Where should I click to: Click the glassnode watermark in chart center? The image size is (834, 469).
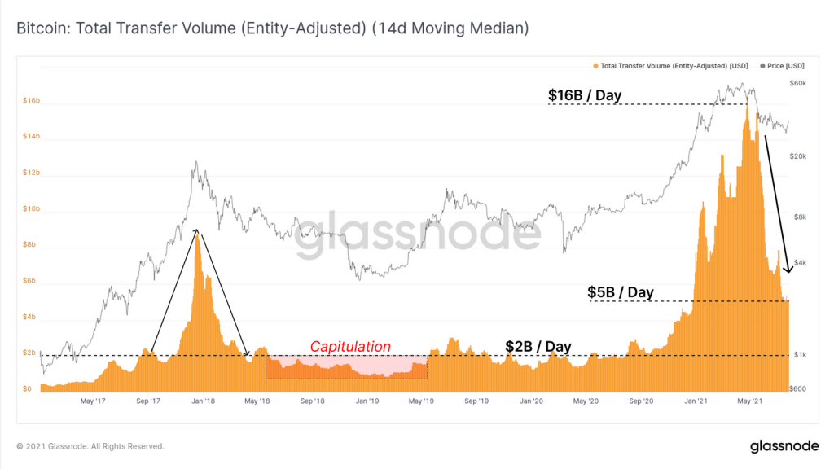(418, 233)
